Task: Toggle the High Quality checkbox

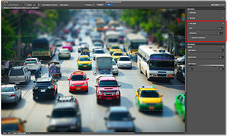Action: click(59, 5)
